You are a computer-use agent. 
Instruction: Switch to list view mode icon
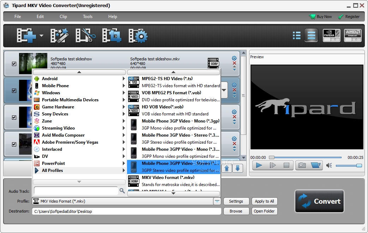pyautogui.click(x=297, y=35)
